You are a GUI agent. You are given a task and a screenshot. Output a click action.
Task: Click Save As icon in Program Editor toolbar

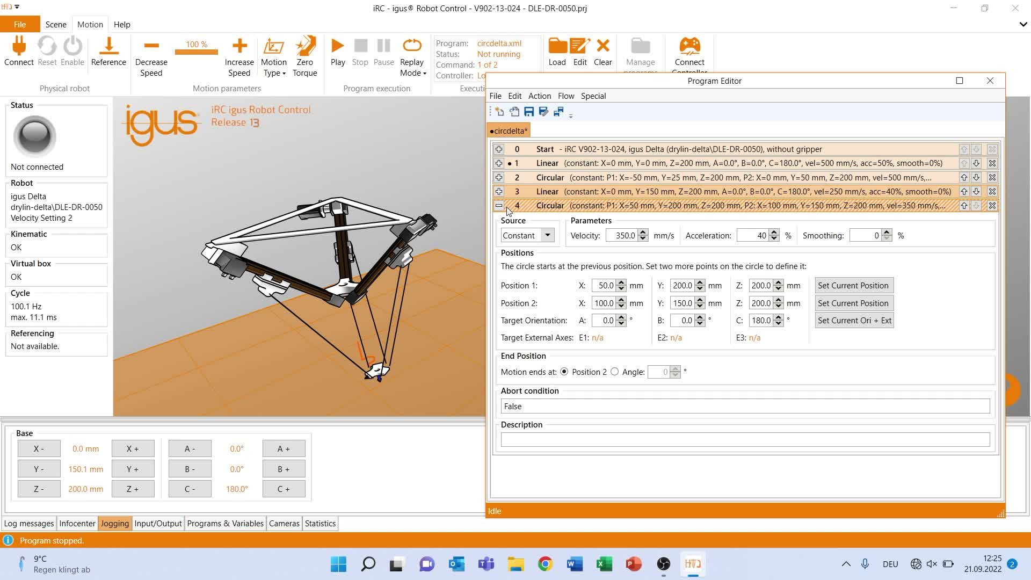543,112
